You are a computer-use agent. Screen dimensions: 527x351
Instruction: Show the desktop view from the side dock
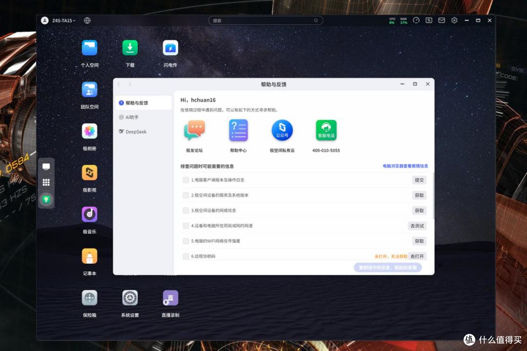click(46, 167)
